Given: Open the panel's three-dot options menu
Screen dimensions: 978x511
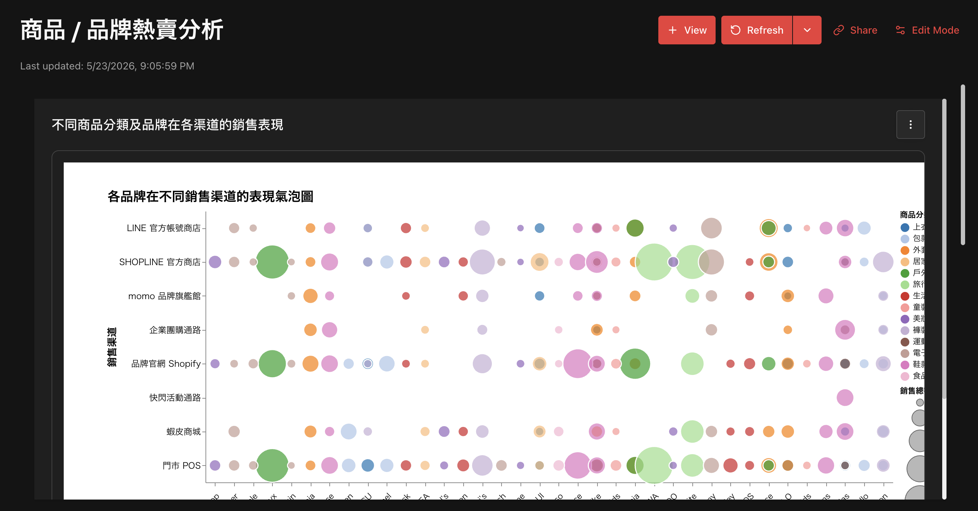Looking at the screenshot, I should 910,125.
